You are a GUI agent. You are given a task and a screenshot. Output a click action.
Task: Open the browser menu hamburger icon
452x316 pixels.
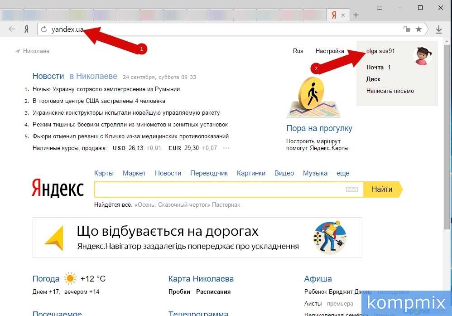[380, 8]
